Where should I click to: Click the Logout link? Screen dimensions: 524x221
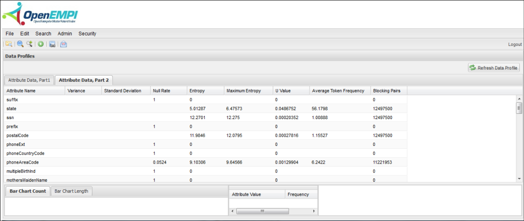[x=514, y=44]
